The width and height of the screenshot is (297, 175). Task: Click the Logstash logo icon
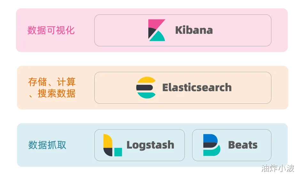(x=113, y=145)
